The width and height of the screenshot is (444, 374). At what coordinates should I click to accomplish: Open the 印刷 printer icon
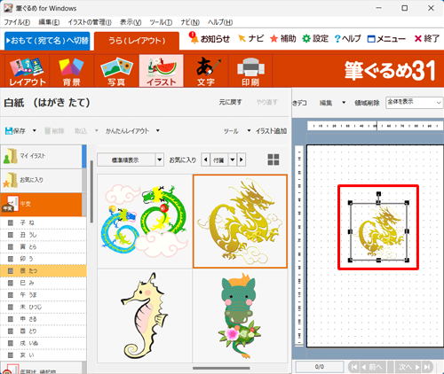250,71
